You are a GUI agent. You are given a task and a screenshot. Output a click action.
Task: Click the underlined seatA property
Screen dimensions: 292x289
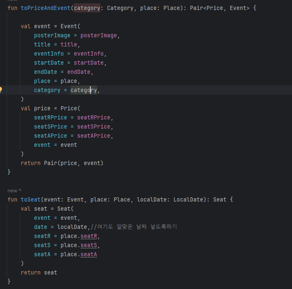pyautogui.click(x=89, y=254)
